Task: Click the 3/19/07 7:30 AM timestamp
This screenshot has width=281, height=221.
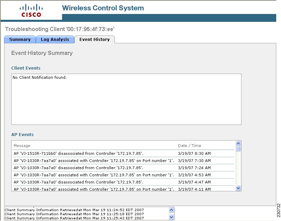Action: 194,161
